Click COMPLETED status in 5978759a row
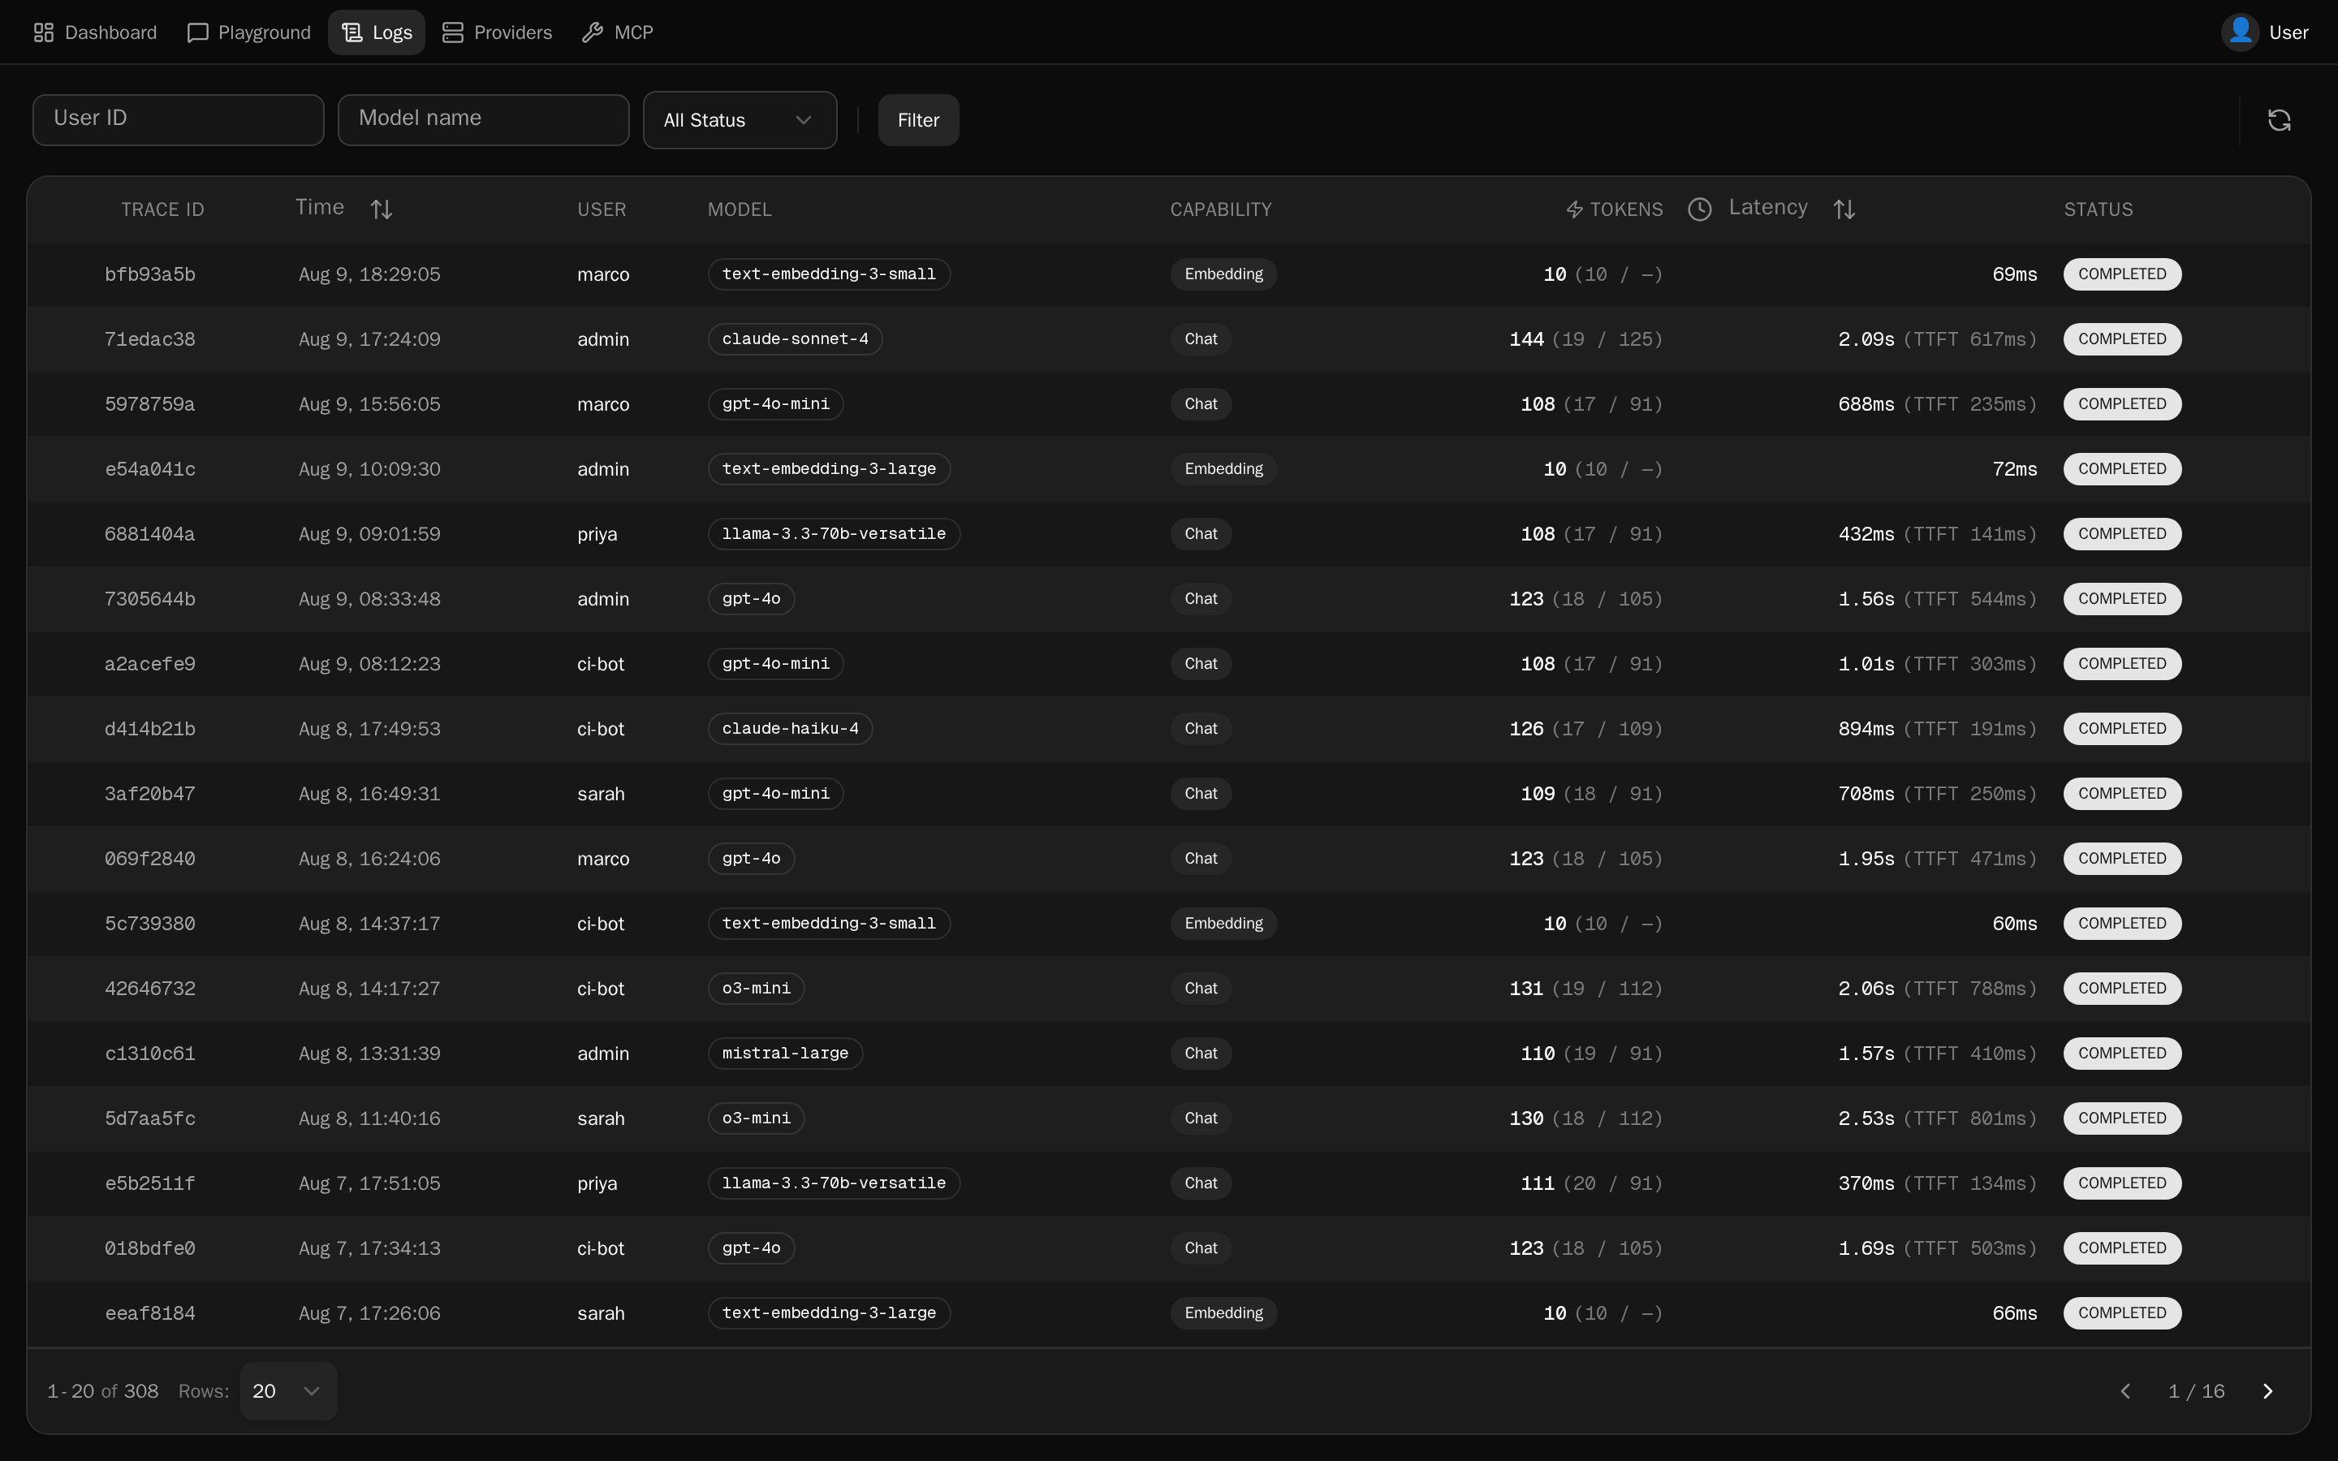Viewport: 2338px width, 1461px height. pyautogui.click(x=2123, y=404)
